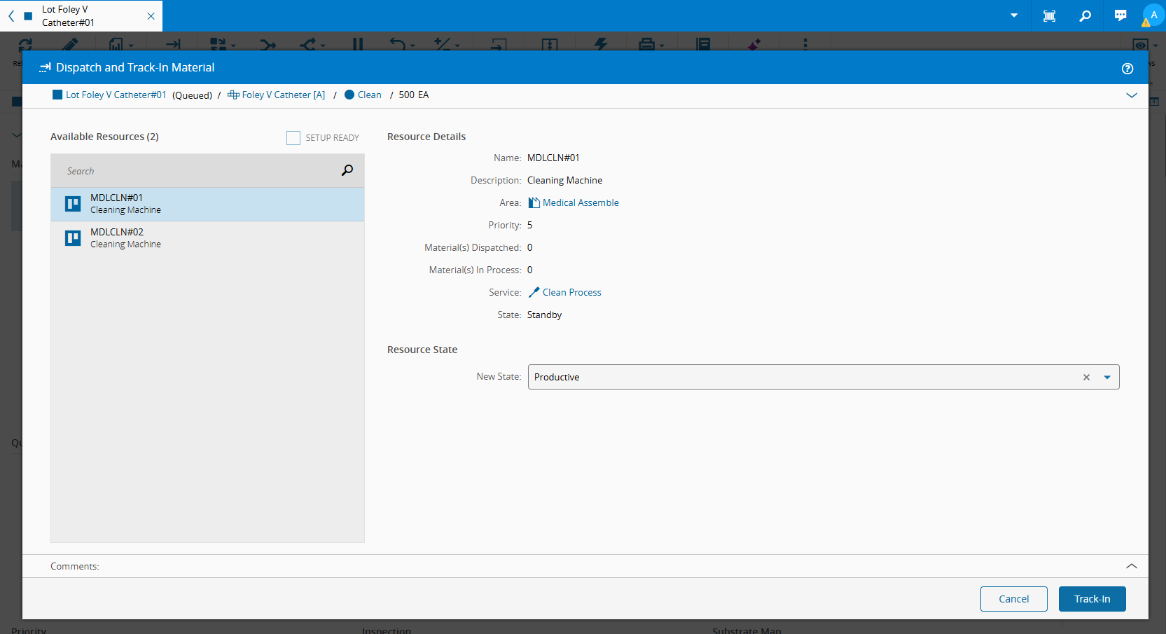Click the barcode scanner icon in top bar
Viewport: 1166px width, 634px height.
pos(1049,16)
